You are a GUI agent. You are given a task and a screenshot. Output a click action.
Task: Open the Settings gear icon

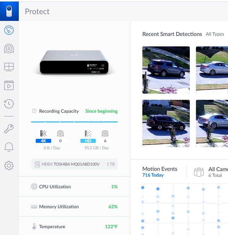[9, 166]
